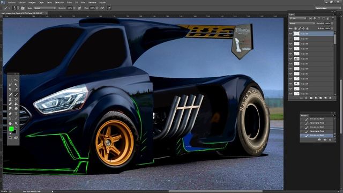This screenshot has width=343, height=193.
Task: Toggle pressure for size button
Action: click(x=109, y=8)
